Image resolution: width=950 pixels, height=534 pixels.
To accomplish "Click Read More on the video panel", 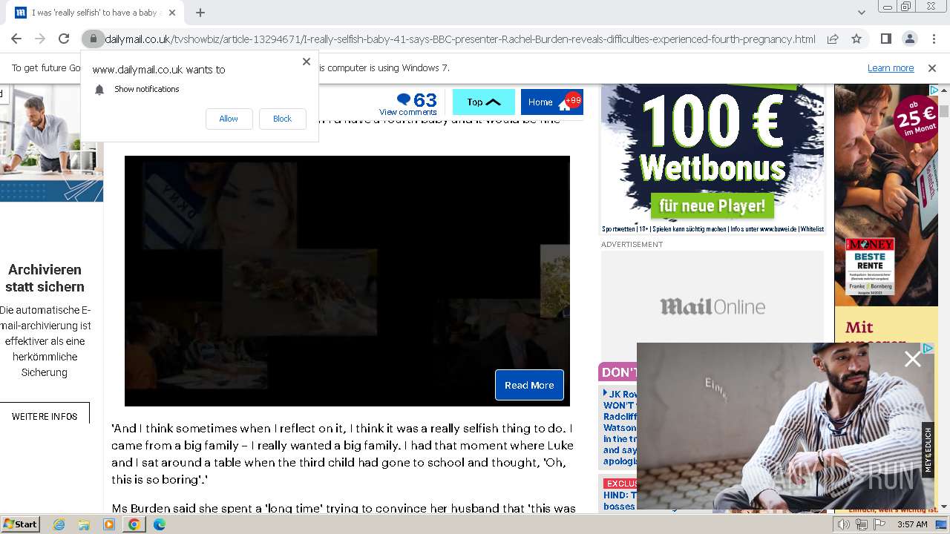I will (x=529, y=385).
